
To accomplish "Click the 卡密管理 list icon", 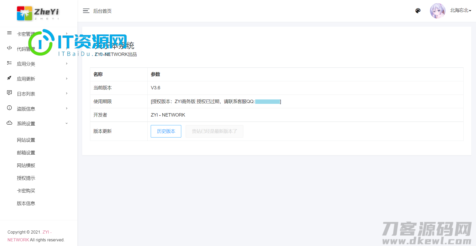I will click(9, 33).
